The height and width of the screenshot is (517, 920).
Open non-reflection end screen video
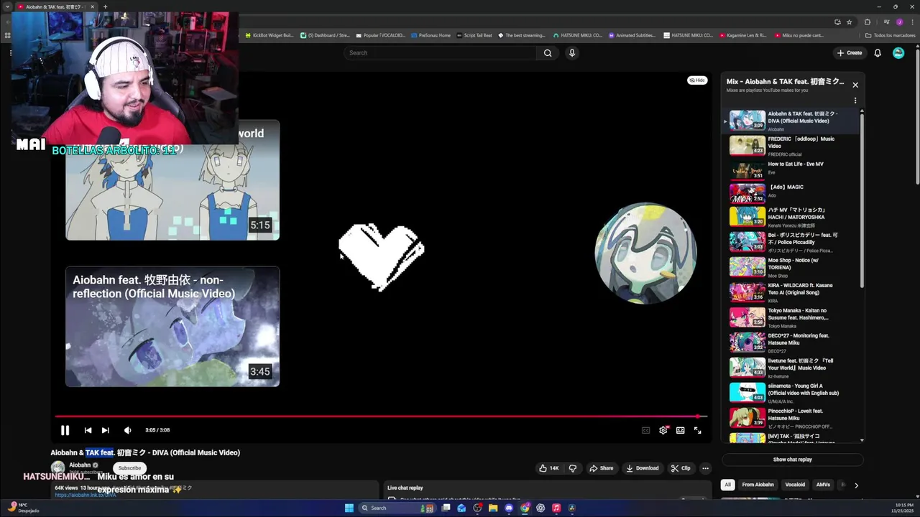[x=172, y=327]
